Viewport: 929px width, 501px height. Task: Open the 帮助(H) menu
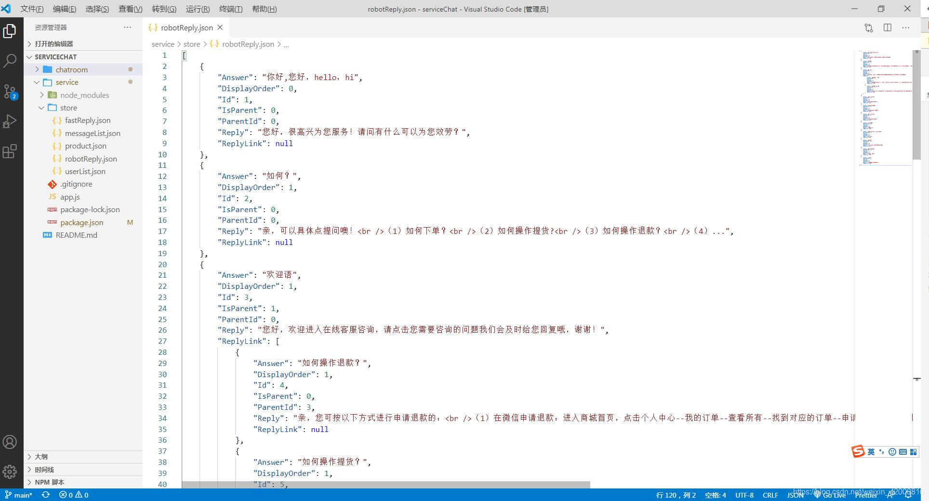[x=265, y=9]
